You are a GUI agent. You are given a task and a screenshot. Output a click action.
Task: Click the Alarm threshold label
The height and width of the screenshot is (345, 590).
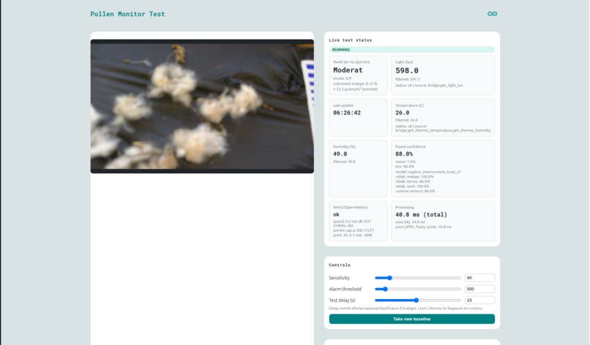tap(345, 289)
